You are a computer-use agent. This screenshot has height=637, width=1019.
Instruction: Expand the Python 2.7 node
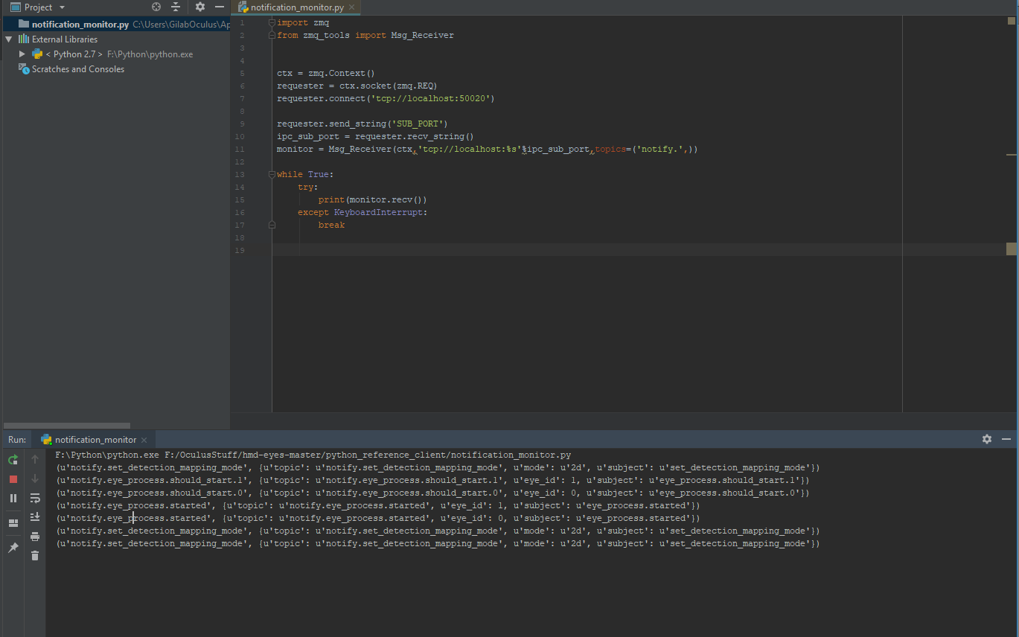pos(22,54)
